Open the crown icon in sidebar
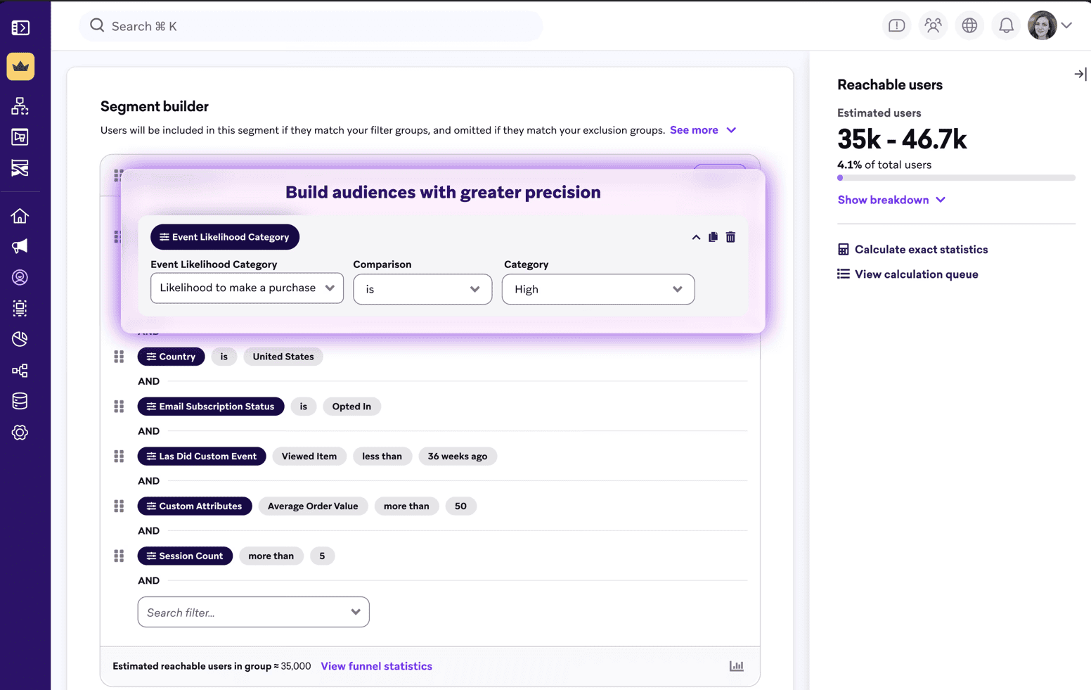Viewport: 1091px width, 690px height. (x=20, y=66)
